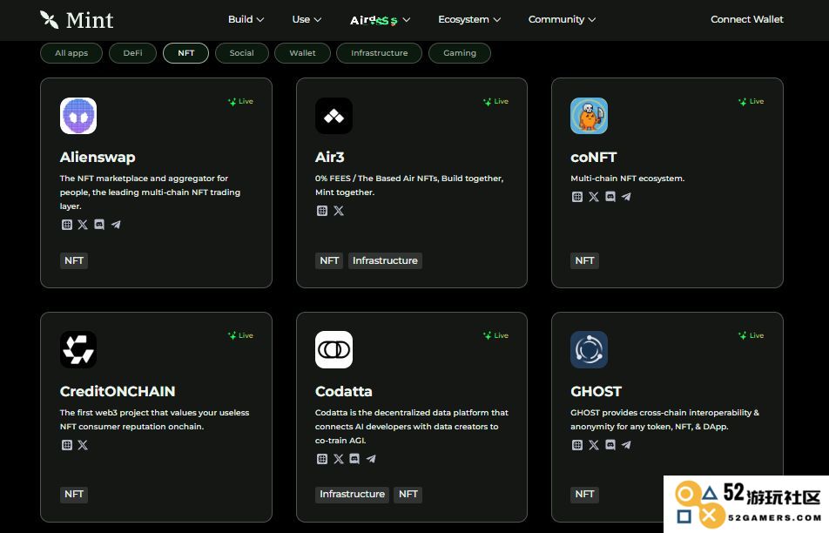The image size is (829, 533).
Task: Open coNFT Discord icon
Action: [x=610, y=197]
